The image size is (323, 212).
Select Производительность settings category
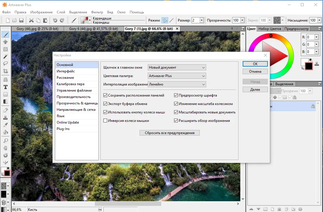(x=77, y=97)
